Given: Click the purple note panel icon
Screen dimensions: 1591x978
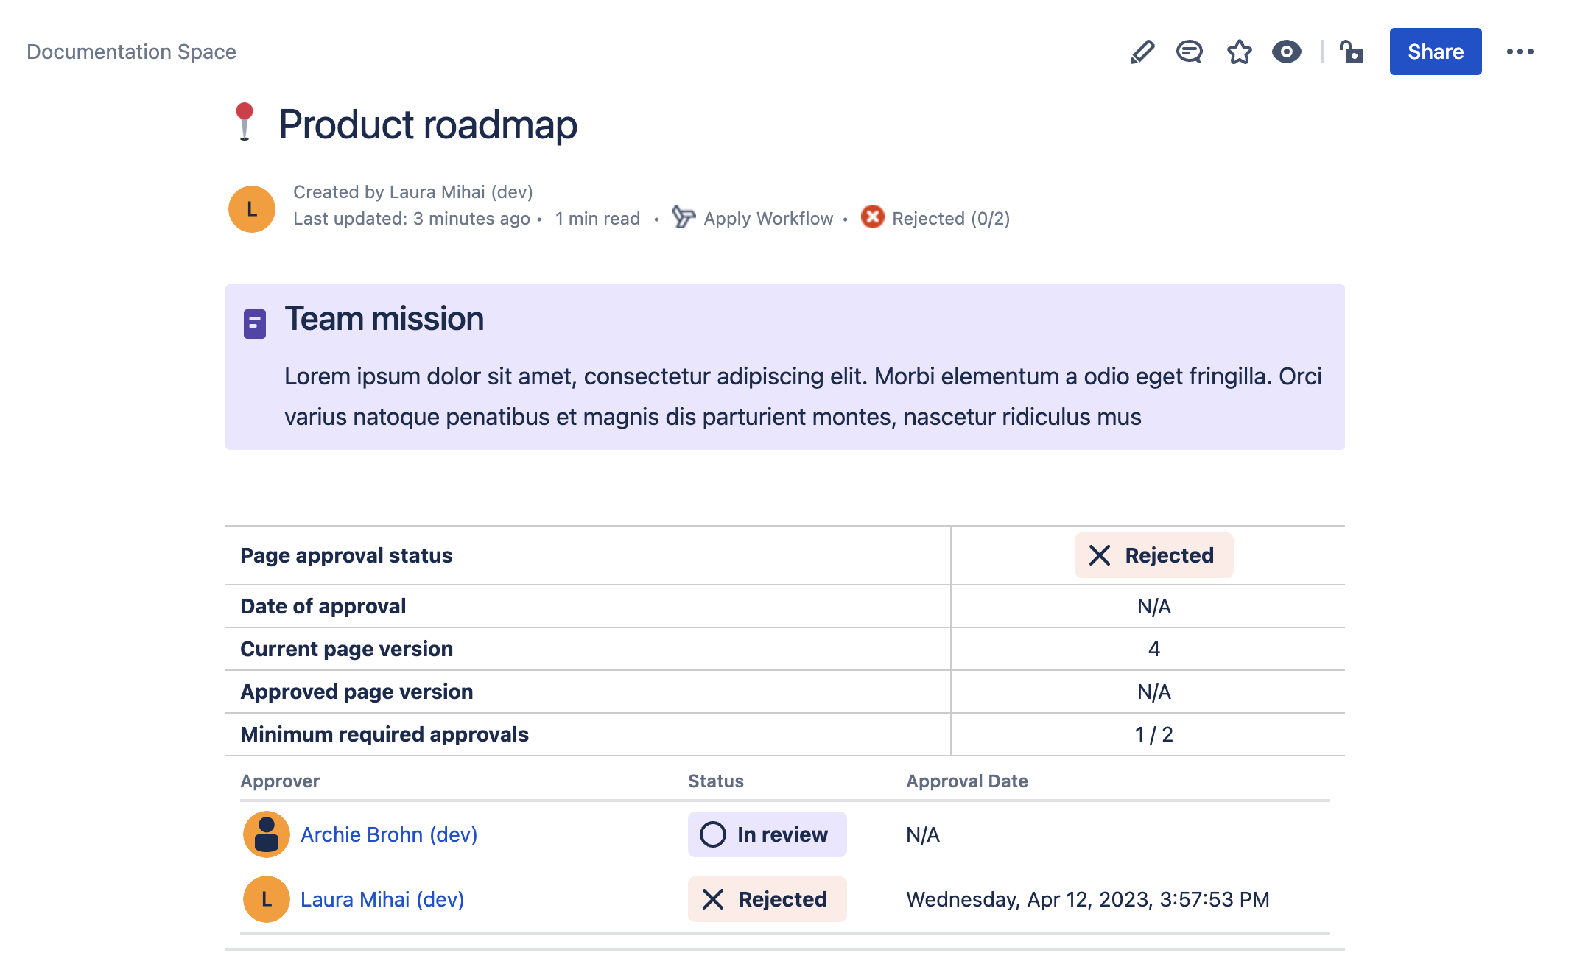Looking at the screenshot, I should (255, 323).
